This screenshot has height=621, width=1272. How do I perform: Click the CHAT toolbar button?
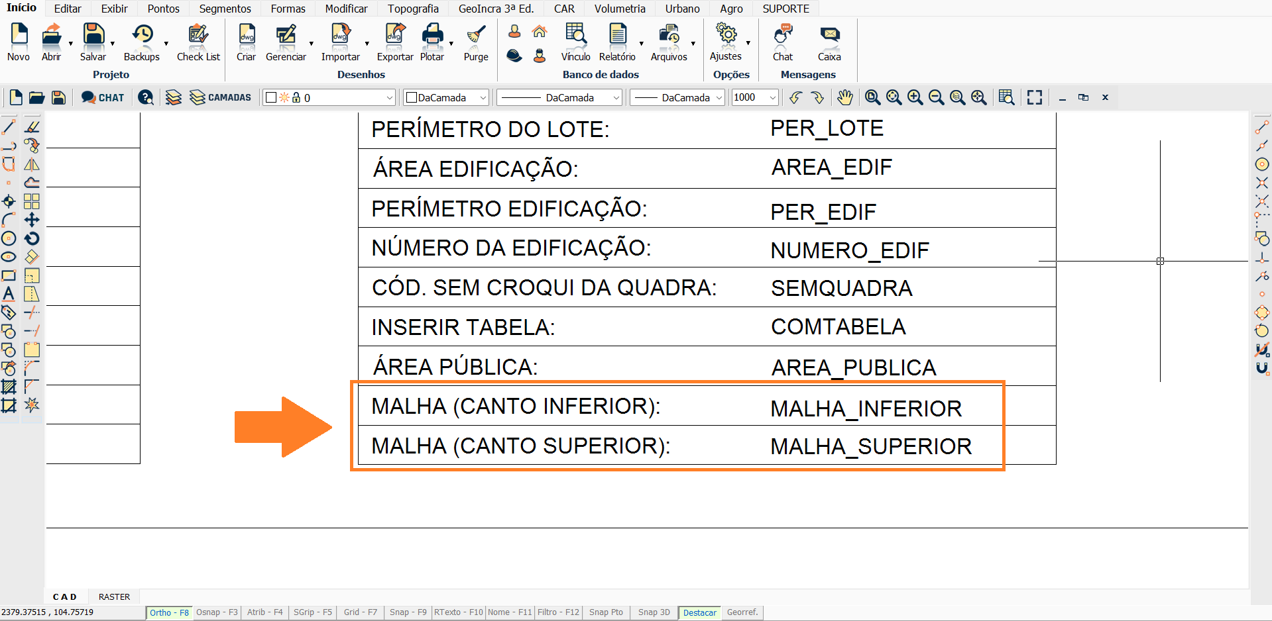103,97
